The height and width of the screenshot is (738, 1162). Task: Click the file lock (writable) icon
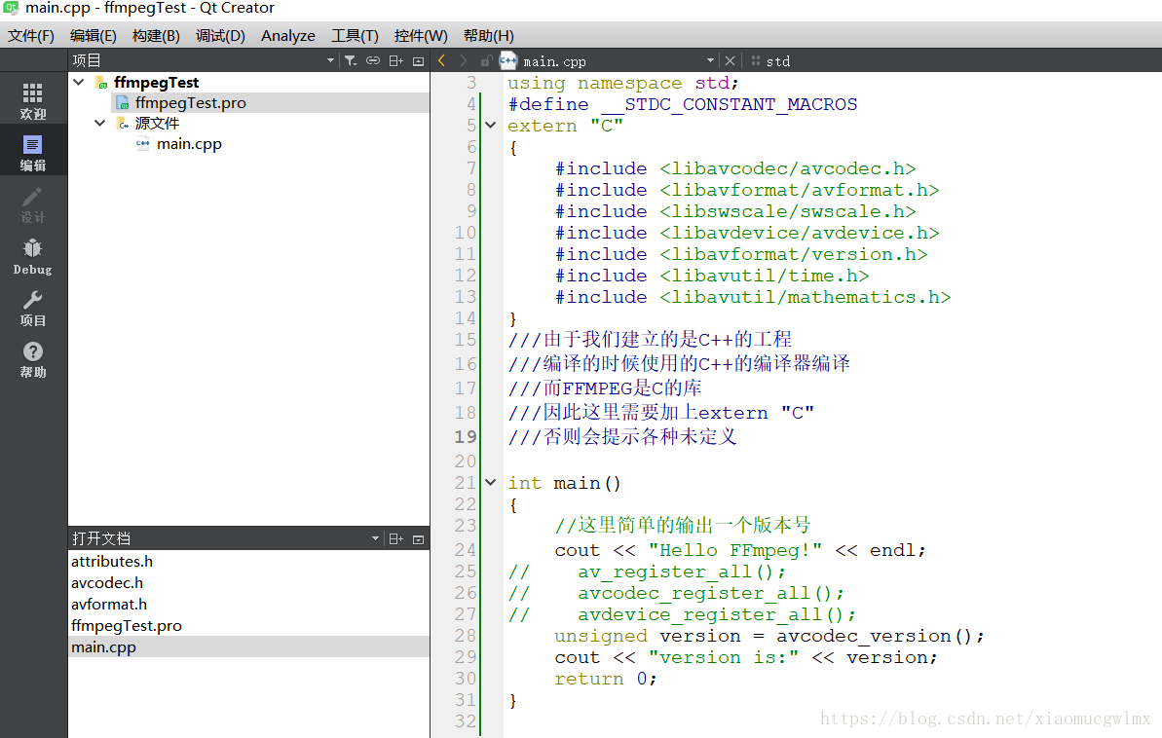pos(486,60)
